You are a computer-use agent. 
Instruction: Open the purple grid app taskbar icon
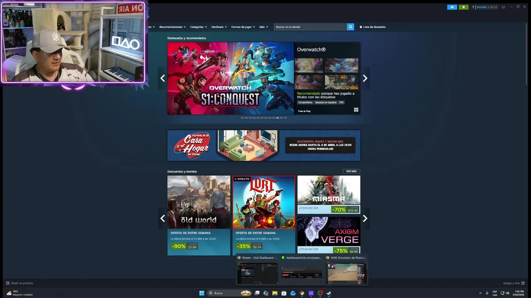click(311, 293)
